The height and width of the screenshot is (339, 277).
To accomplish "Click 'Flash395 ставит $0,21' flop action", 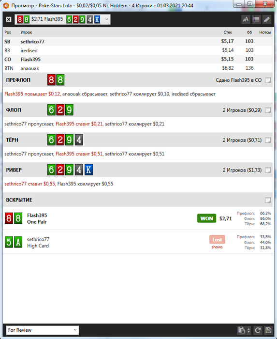I will coord(79,124).
